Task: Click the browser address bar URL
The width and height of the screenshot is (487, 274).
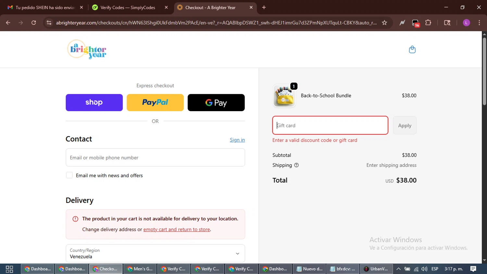Action: (x=216, y=23)
